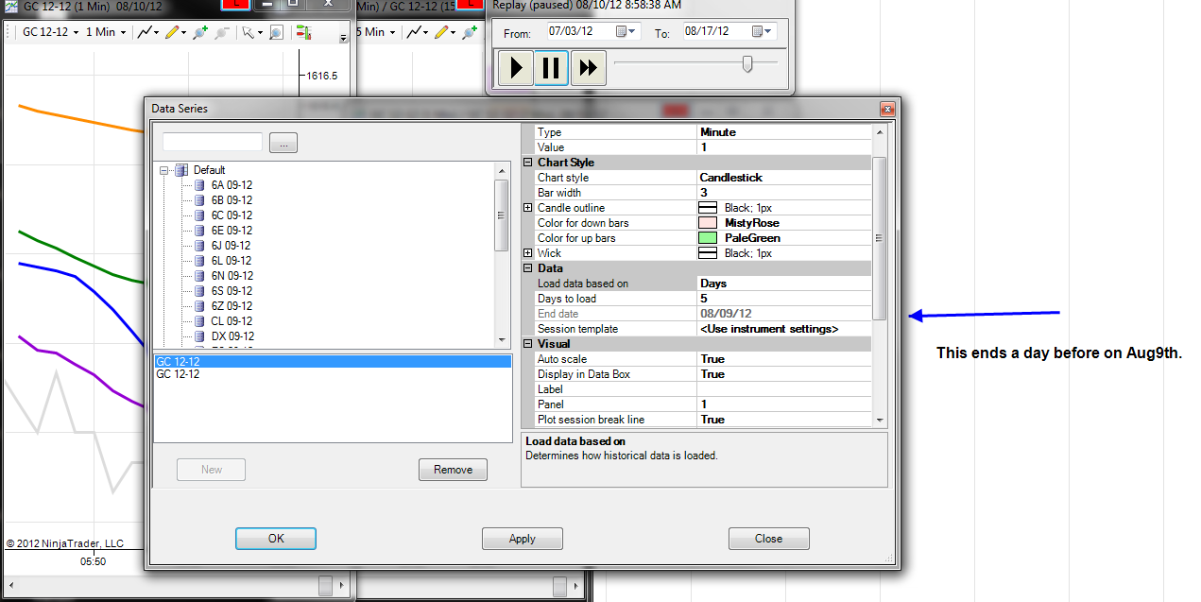Viewport: 1201px width, 602px height.
Task: Collapse the Default instrument list node
Action: click(164, 170)
